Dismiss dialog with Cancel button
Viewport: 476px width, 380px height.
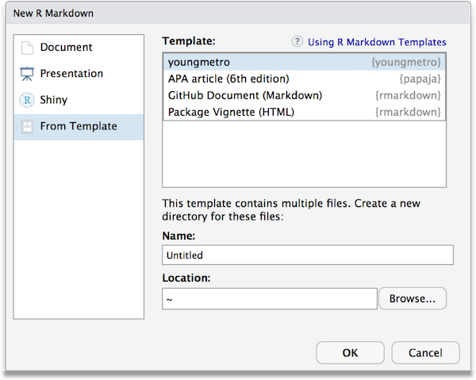tap(425, 352)
